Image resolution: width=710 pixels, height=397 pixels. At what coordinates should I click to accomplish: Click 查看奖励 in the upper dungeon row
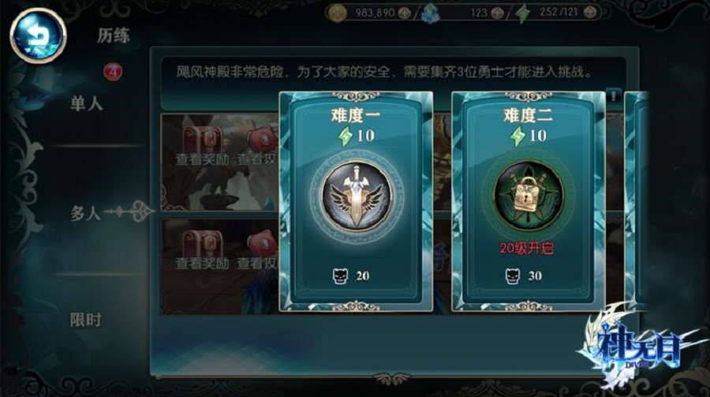[x=202, y=159]
